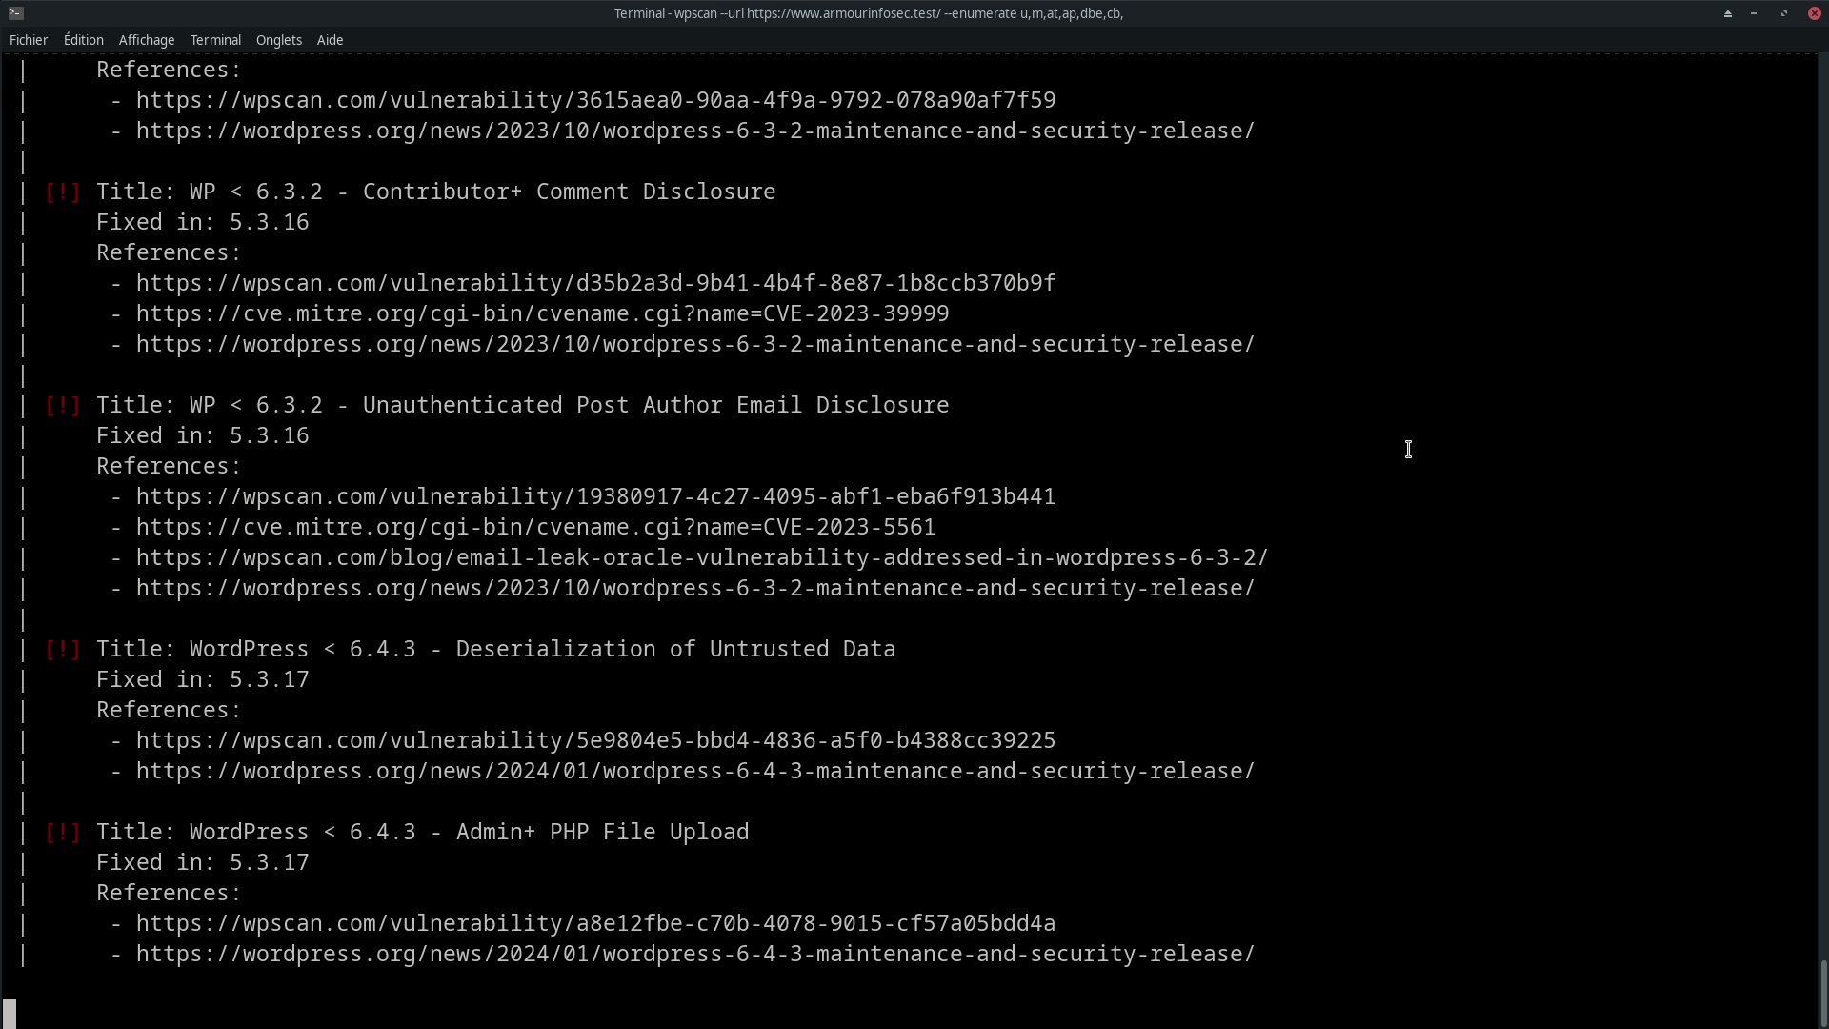Open wpscan vulnerability link 5e9804e5-bbd4

click(x=595, y=740)
